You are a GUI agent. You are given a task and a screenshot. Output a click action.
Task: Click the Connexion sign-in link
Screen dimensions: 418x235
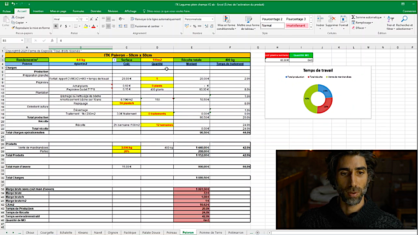click(x=409, y=11)
